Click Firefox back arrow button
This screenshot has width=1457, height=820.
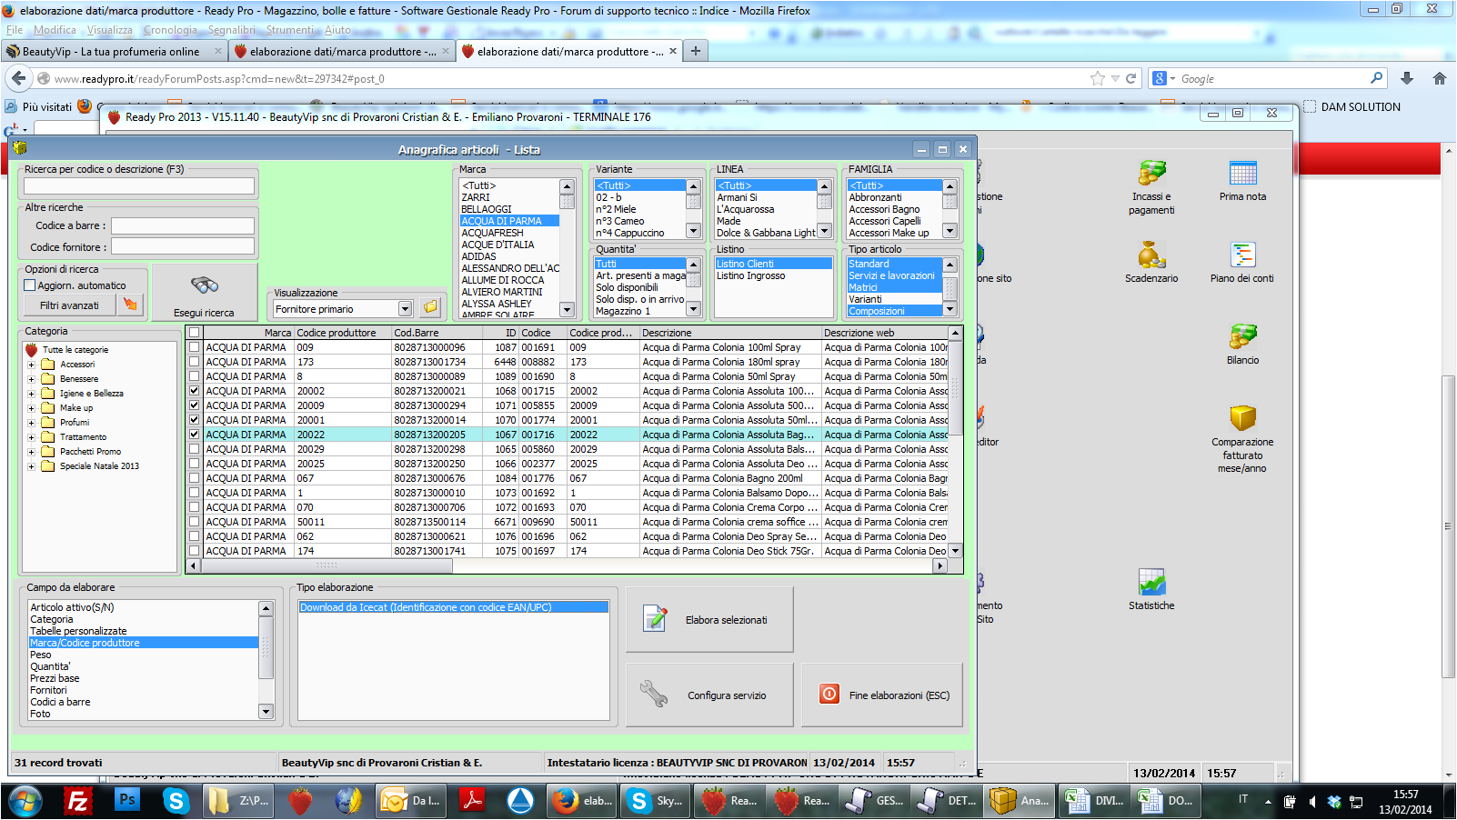(x=19, y=79)
